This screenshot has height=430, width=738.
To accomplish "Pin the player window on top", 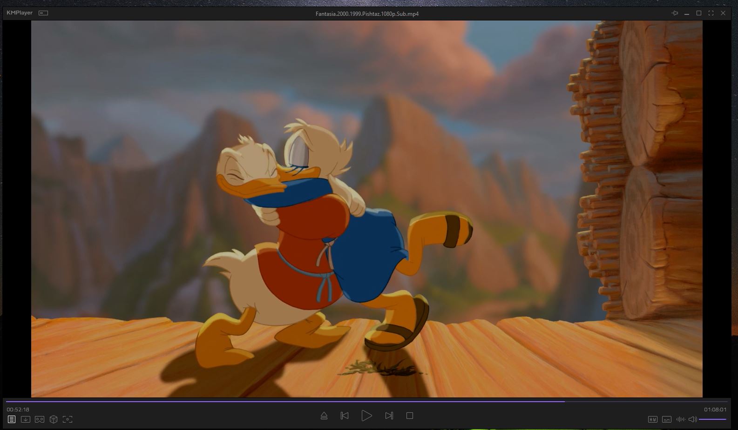I will click(x=675, y=13).
